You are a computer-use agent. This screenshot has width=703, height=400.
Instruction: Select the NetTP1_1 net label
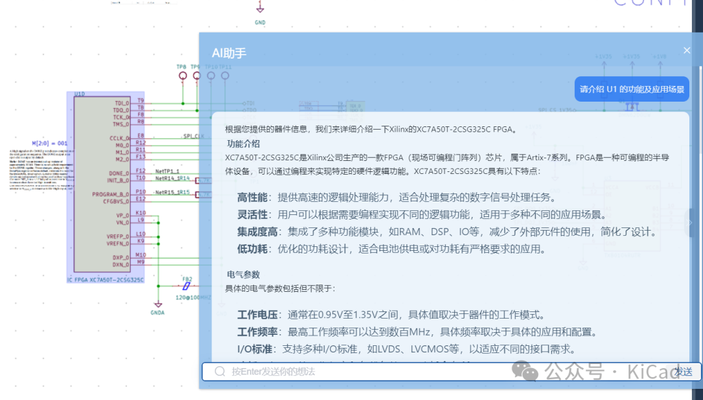coord(167,171)
